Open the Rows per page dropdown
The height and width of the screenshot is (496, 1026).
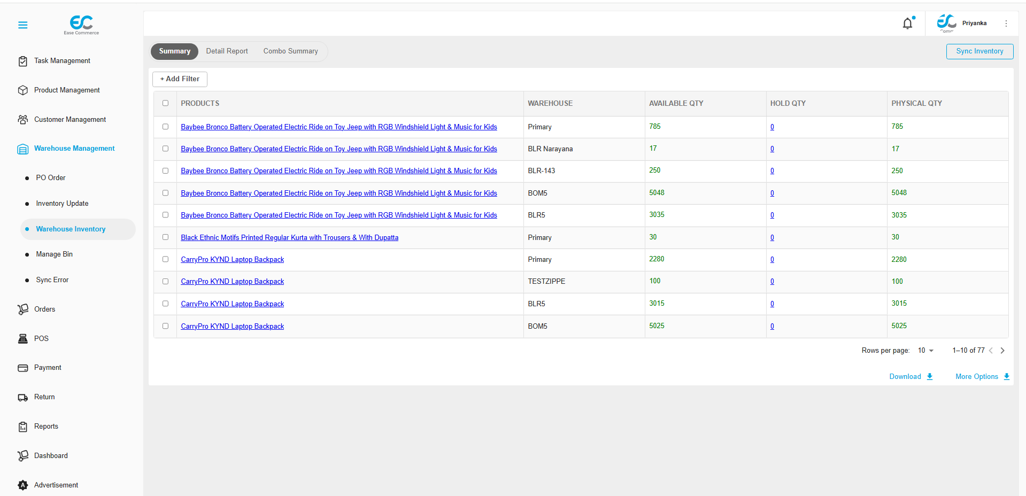925,350
